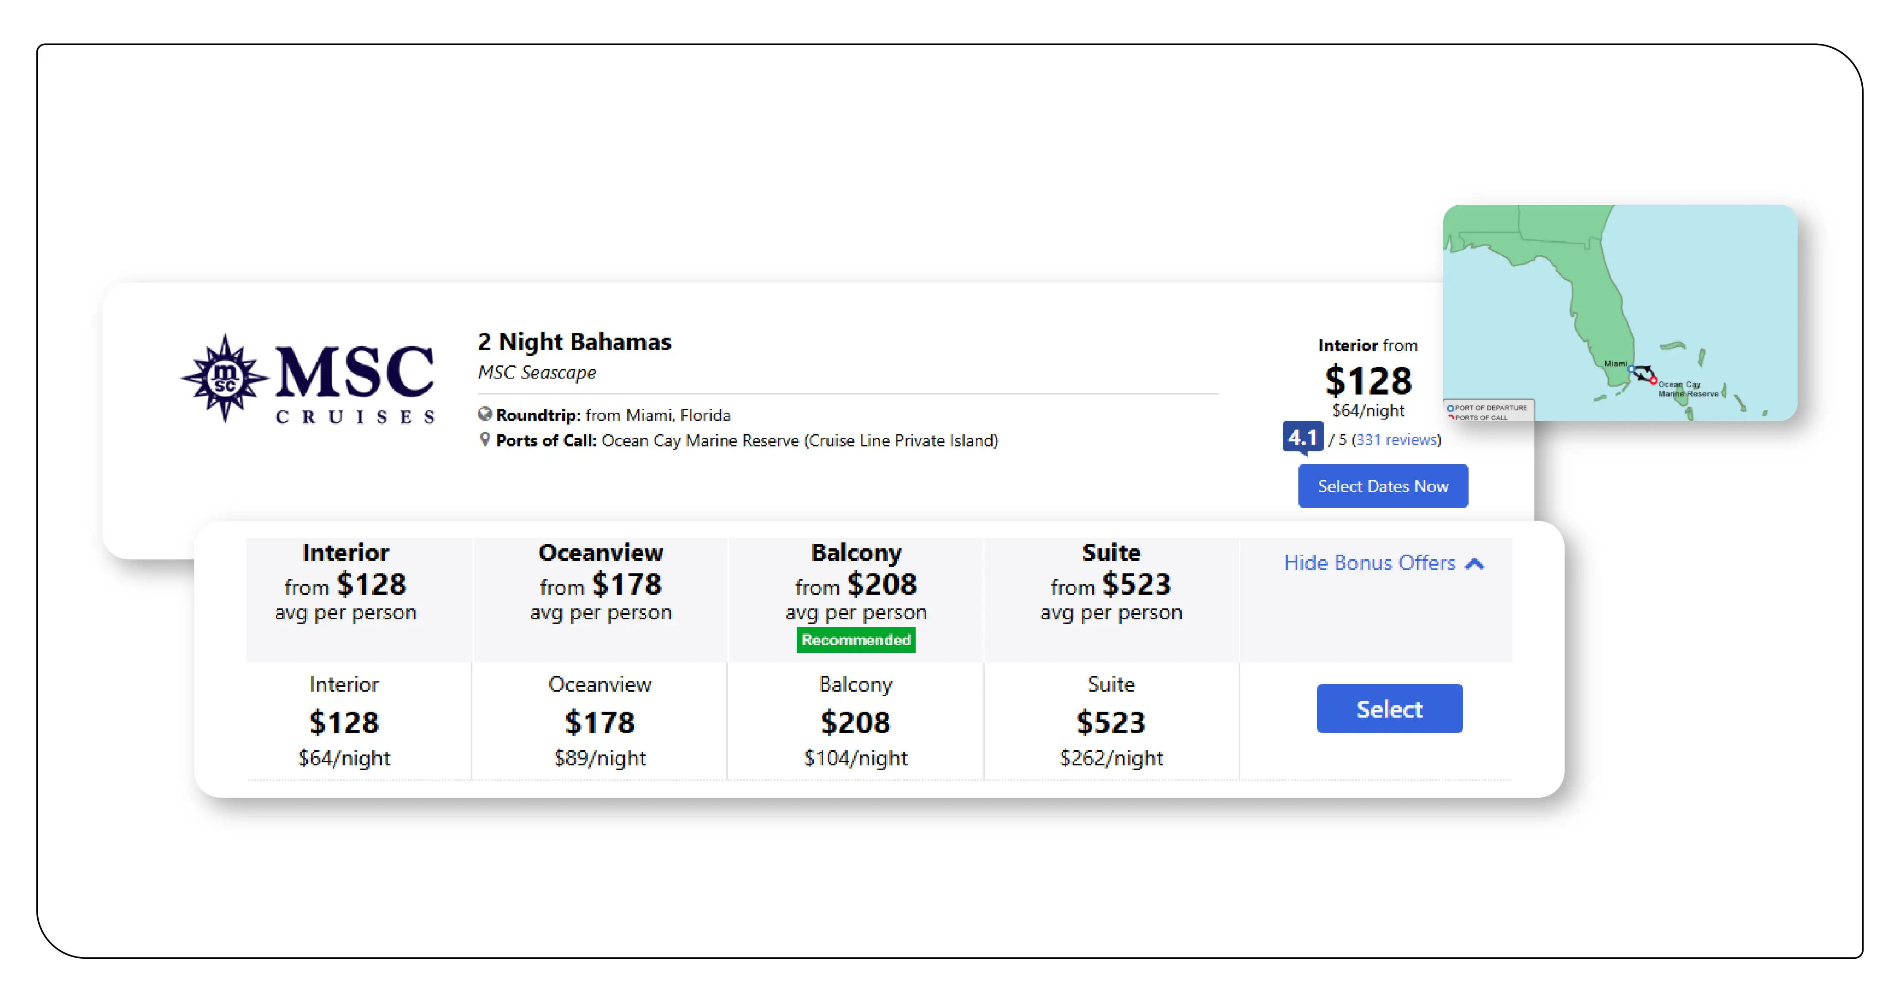Click the Ports of Call legend icon

click(1451, 418)
